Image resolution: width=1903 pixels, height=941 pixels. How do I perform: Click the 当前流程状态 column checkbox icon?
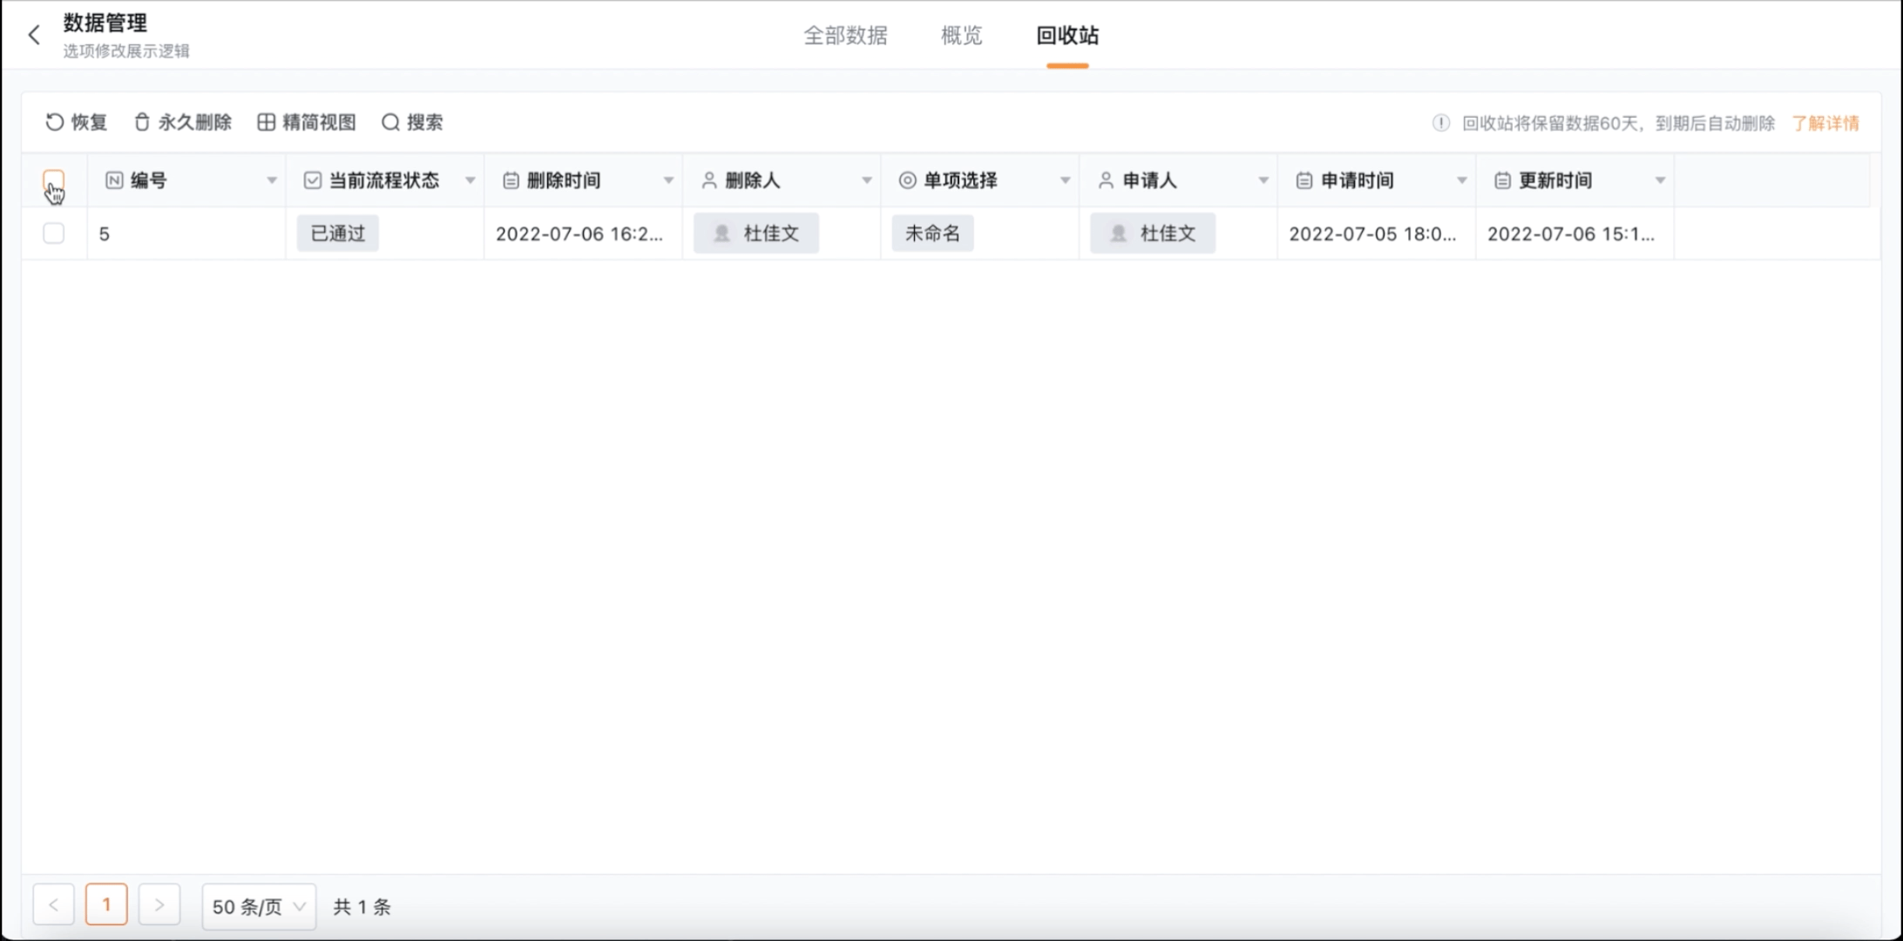tap(312, 180)
